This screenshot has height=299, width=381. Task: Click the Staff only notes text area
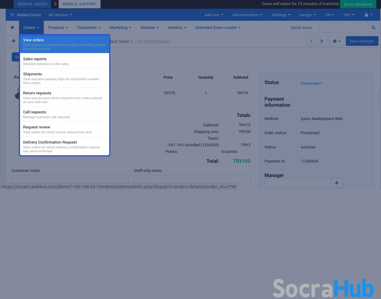(192, 179)
